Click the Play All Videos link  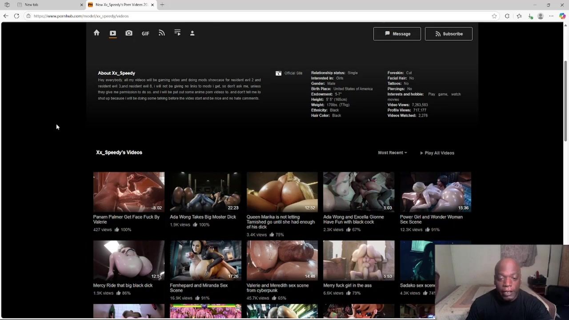click(x=437, y=153)
